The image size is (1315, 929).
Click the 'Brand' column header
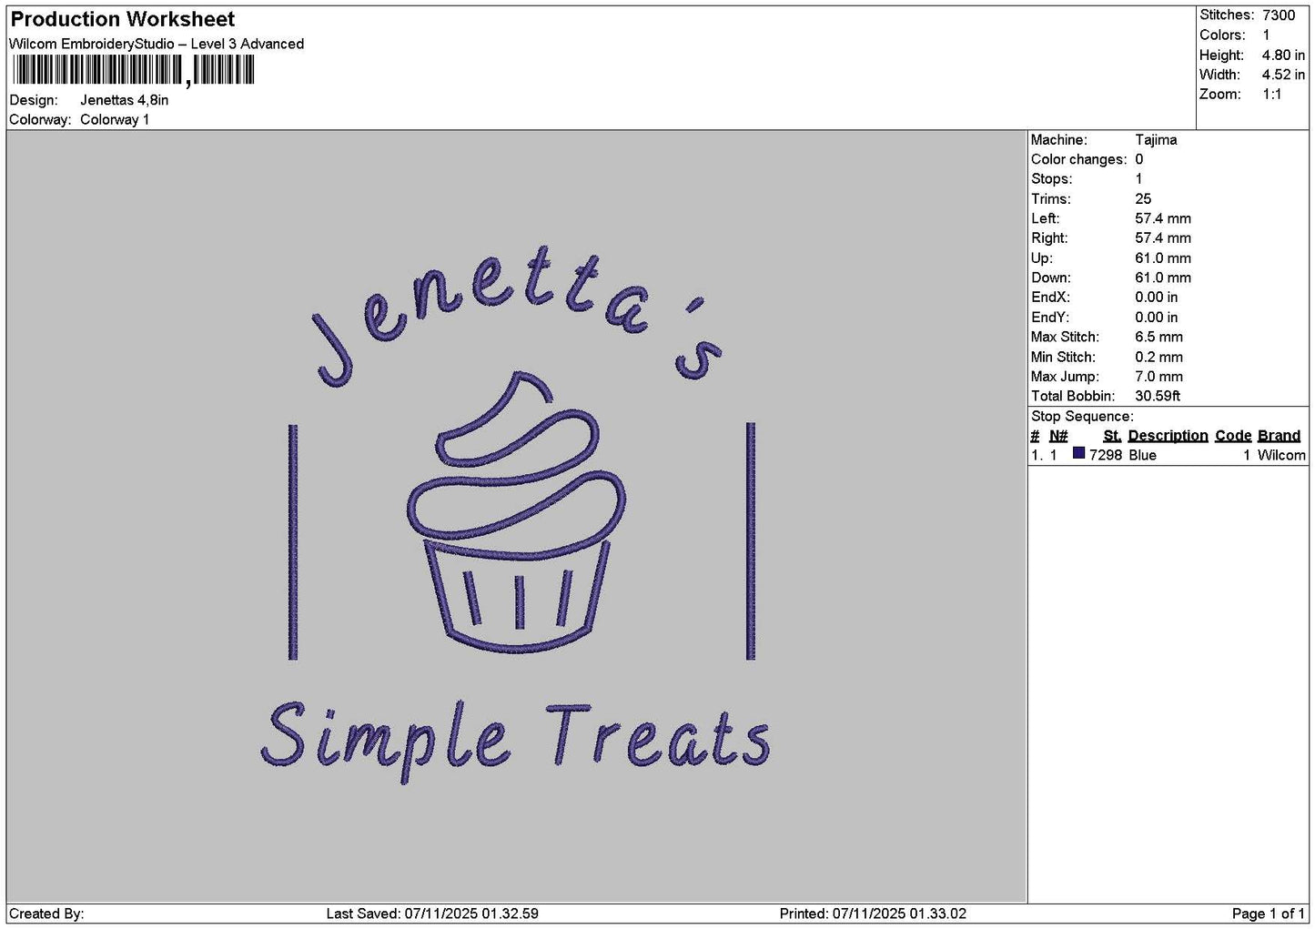(1279, 436)
